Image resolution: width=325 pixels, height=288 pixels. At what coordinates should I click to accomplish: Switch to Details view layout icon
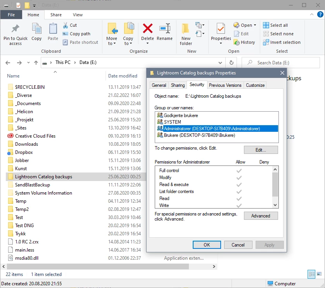coord(311,274)
